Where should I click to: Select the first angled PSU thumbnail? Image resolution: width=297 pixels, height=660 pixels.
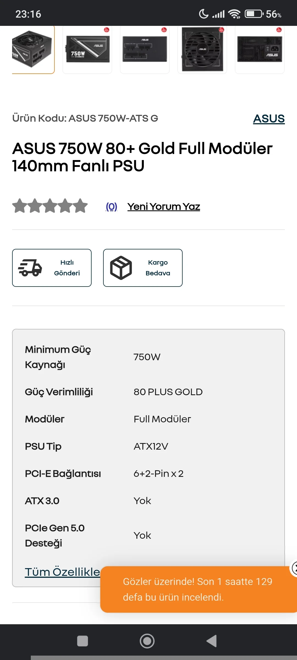33,50
